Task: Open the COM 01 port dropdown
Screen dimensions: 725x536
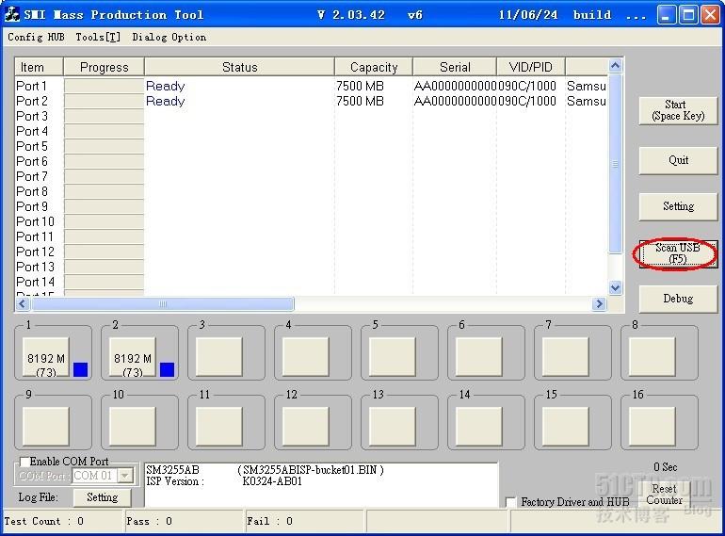Action: click(124, 476)
